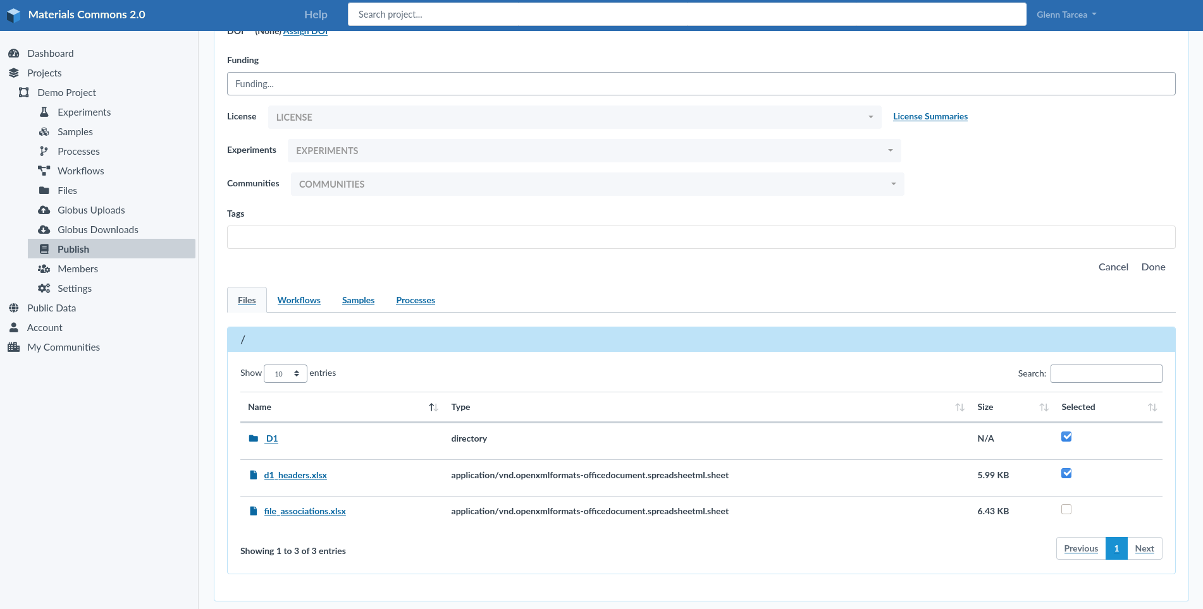The image size is (1203, 609).
Task: Open the EXPERIMENTS dropdown
Action: point(595,150)
